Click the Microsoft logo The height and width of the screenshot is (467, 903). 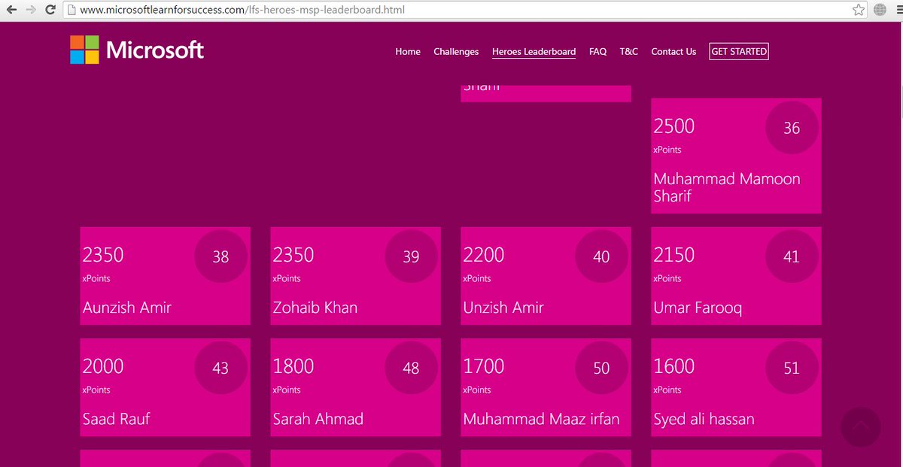click(137, 50)
